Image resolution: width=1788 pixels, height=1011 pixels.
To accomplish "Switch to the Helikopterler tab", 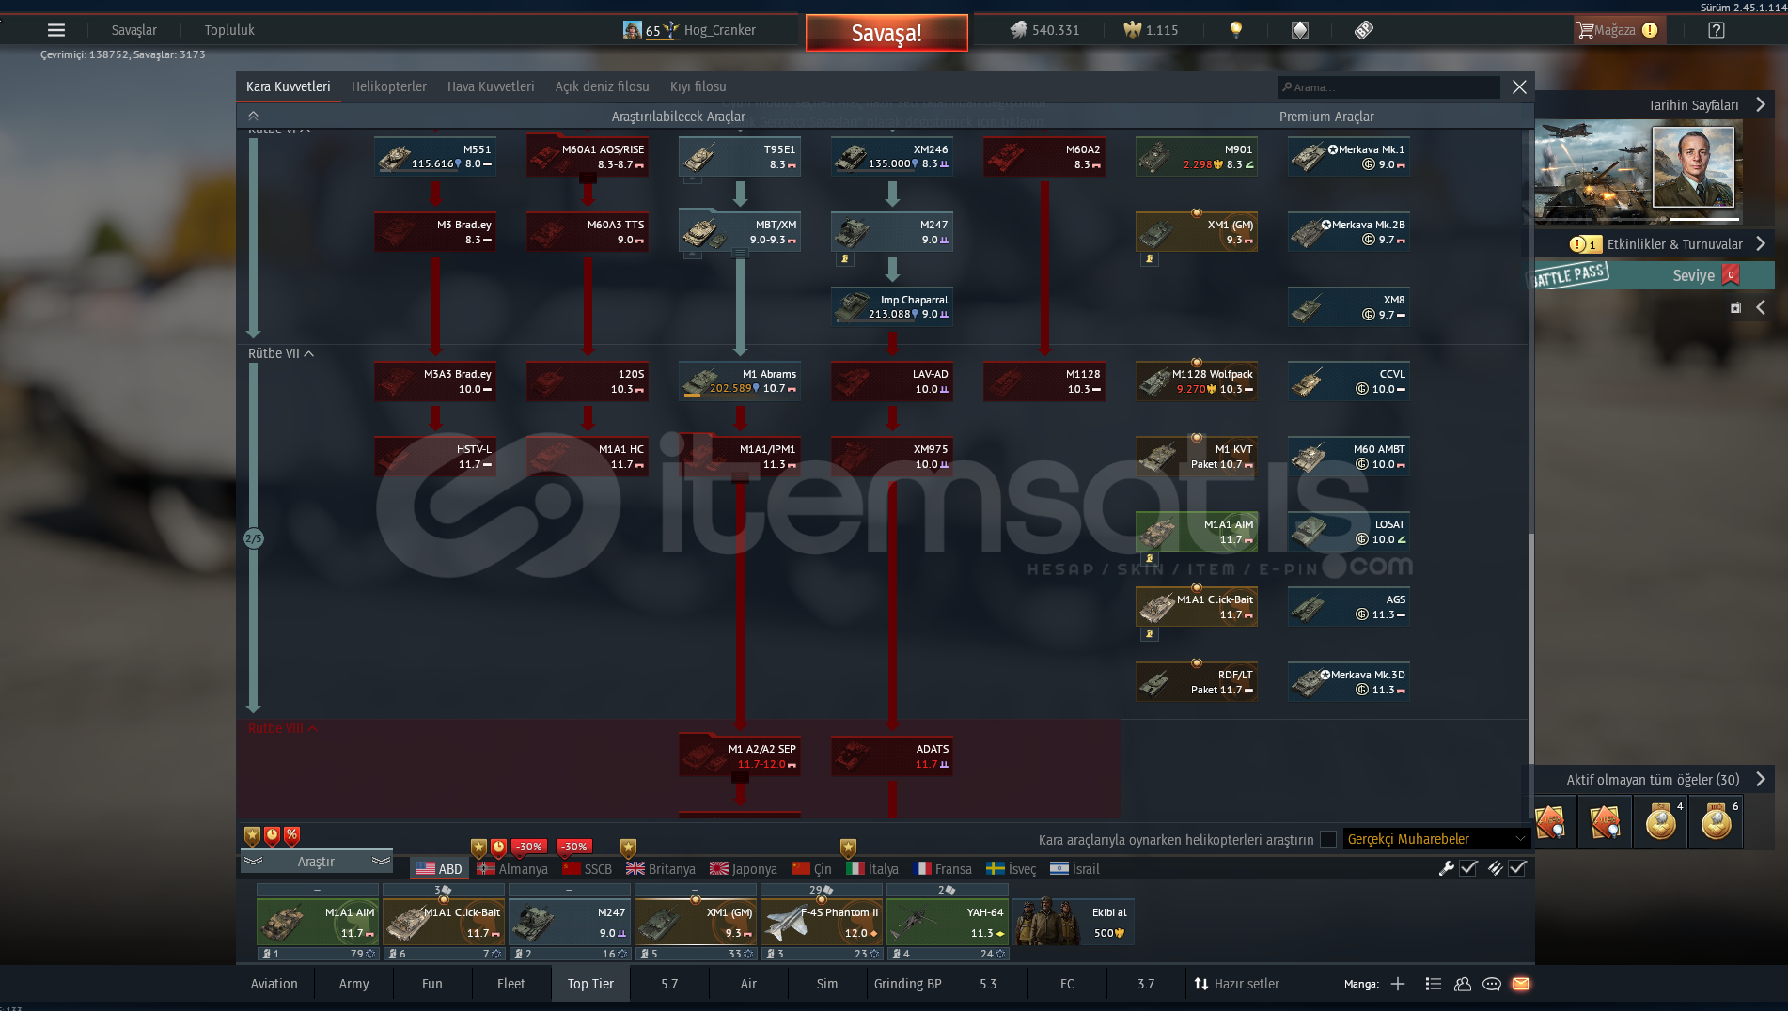I will 388,86.
